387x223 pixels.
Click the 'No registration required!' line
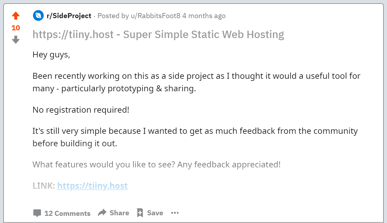click(x=81, y=110)
